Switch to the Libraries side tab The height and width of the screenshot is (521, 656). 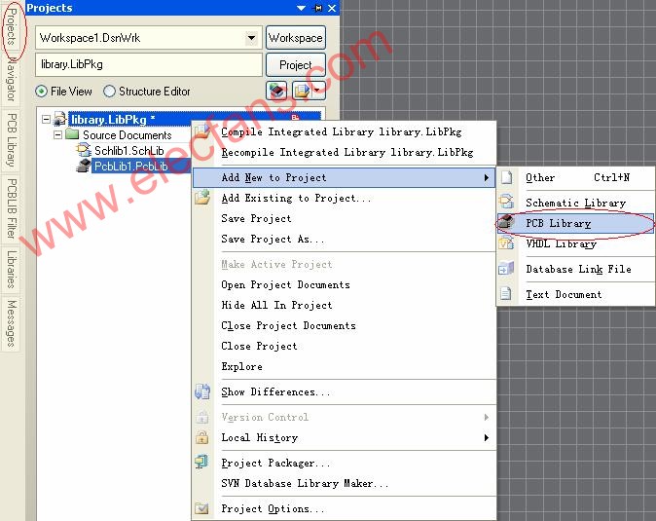(12, 269)
